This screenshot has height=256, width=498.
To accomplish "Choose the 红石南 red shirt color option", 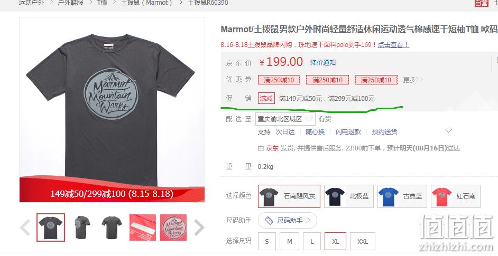I will [x=455, y=196].
